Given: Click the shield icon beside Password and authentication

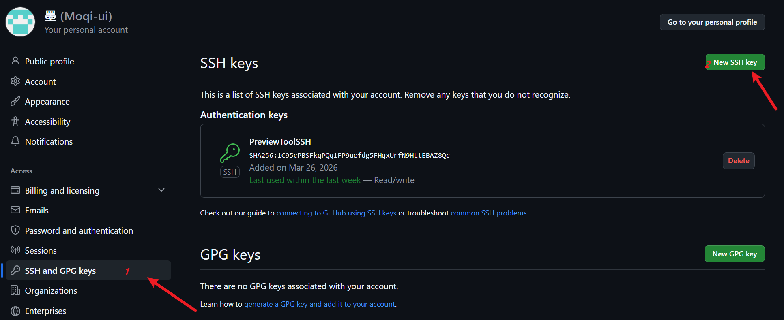Looking at the screenshot, I should tap(15, 230).
